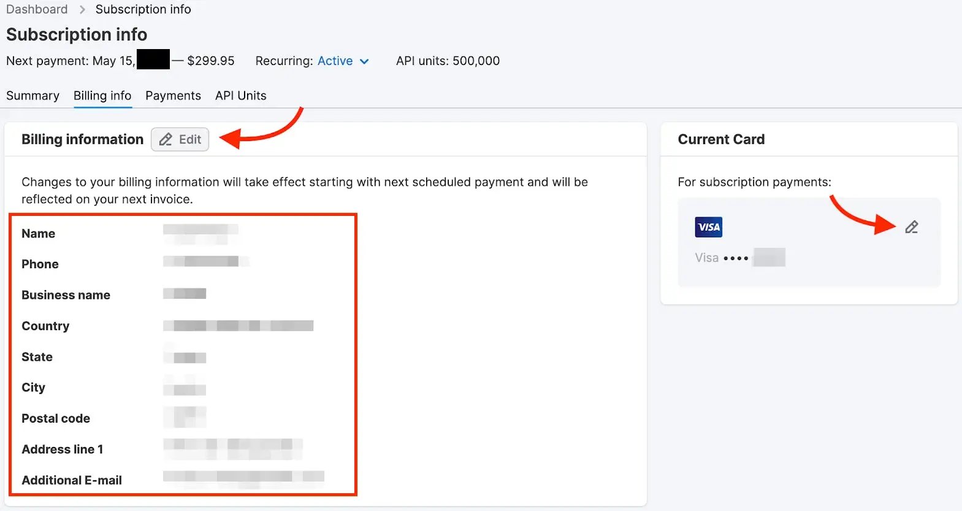Click the blurred Country value
962x511 pixels.
(x=238, y=326)
